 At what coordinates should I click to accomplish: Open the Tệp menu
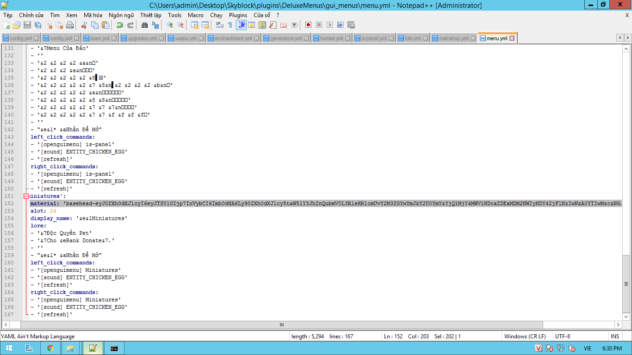tap(8, 15)
